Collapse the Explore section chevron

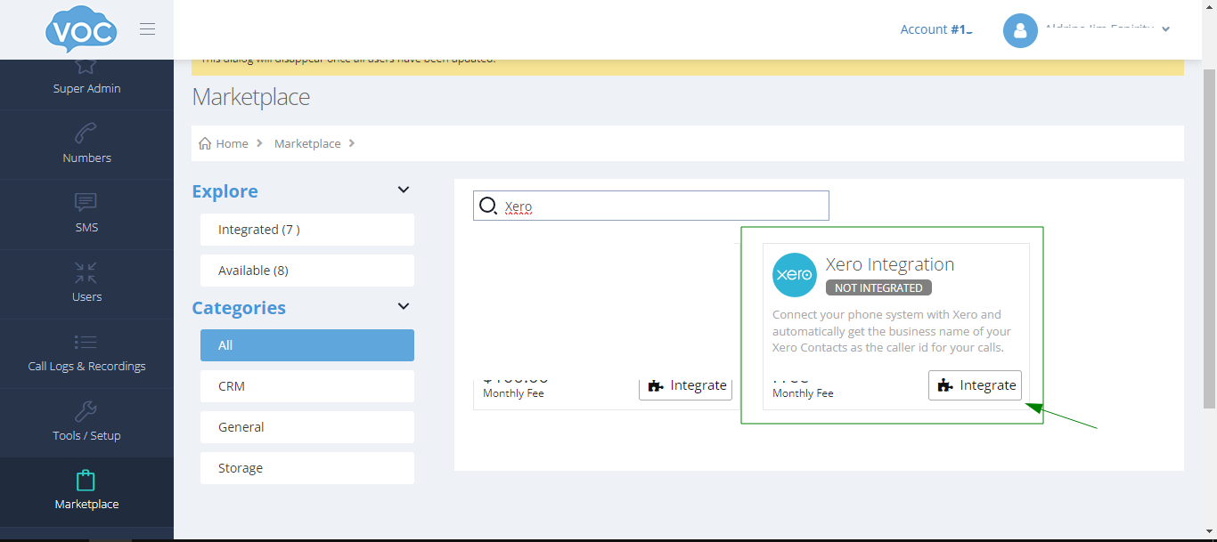[404, 190]
